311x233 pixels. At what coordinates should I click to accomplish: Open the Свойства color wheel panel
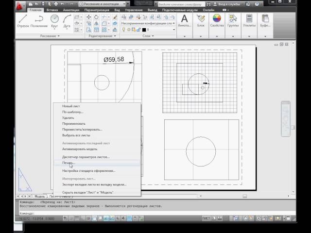[217, 20]
